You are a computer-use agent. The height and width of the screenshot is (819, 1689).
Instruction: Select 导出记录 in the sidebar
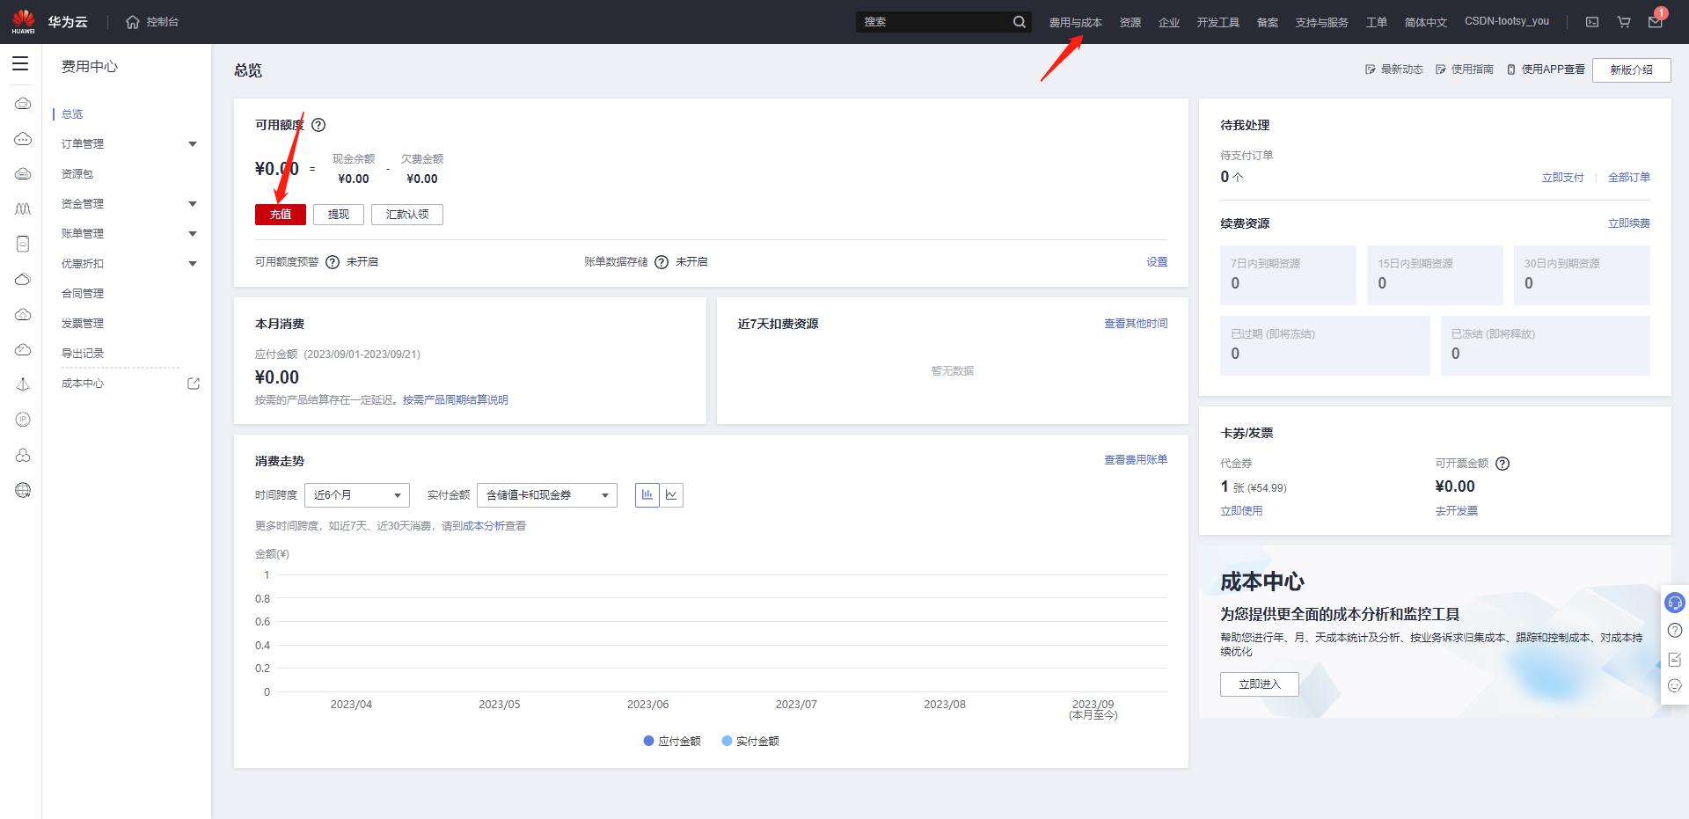click(83, 354)
